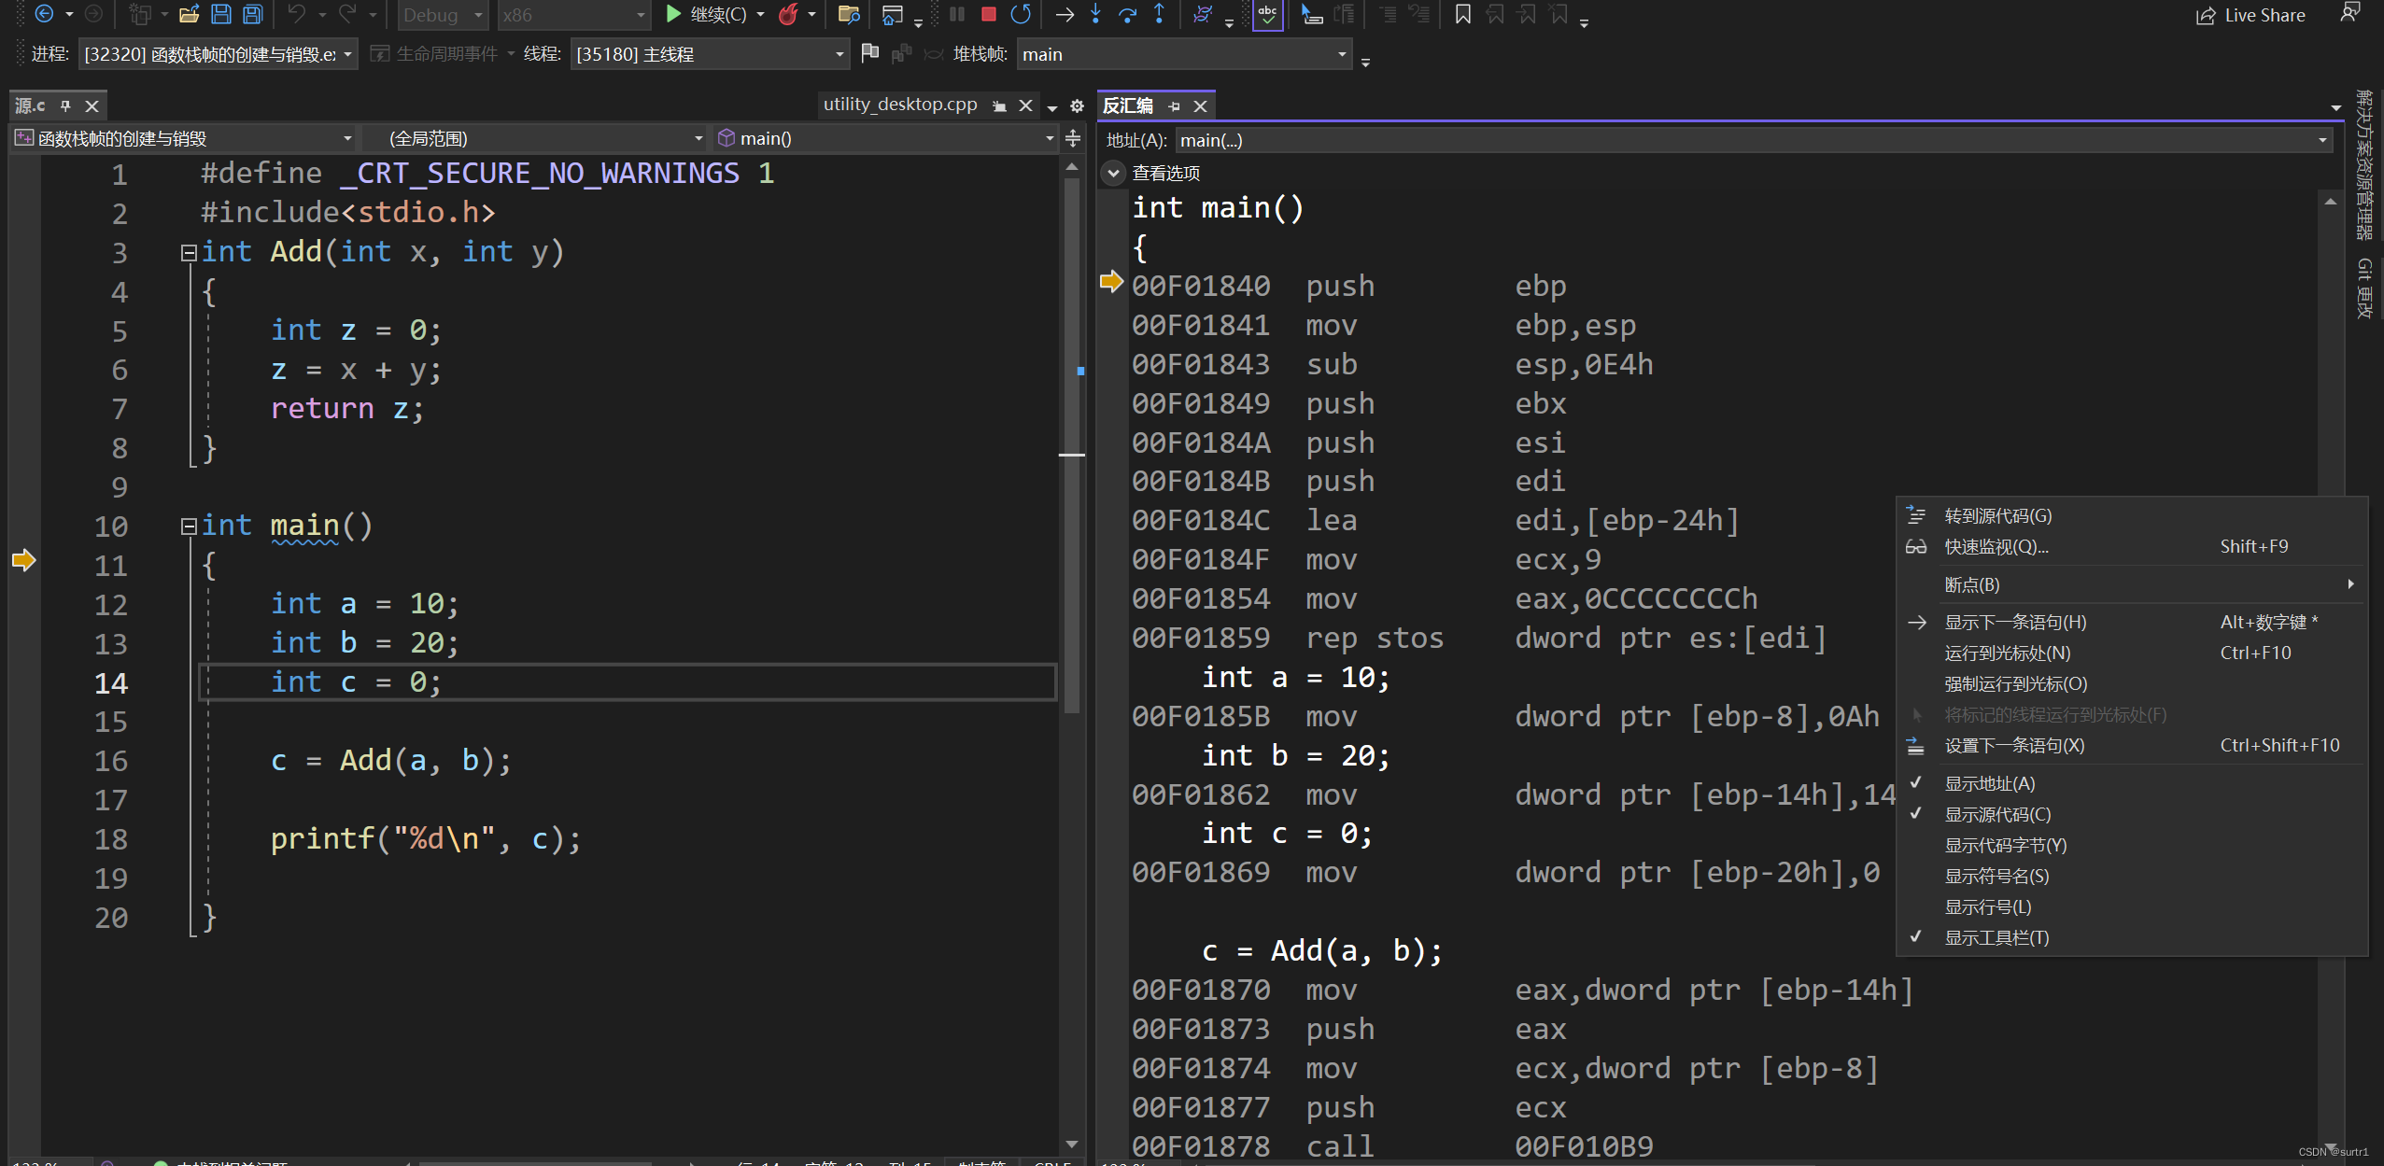Click the Restart debugging icon
Image resolution: width=2384 pixels, height=1166 pixels.
pos(1021,14)
